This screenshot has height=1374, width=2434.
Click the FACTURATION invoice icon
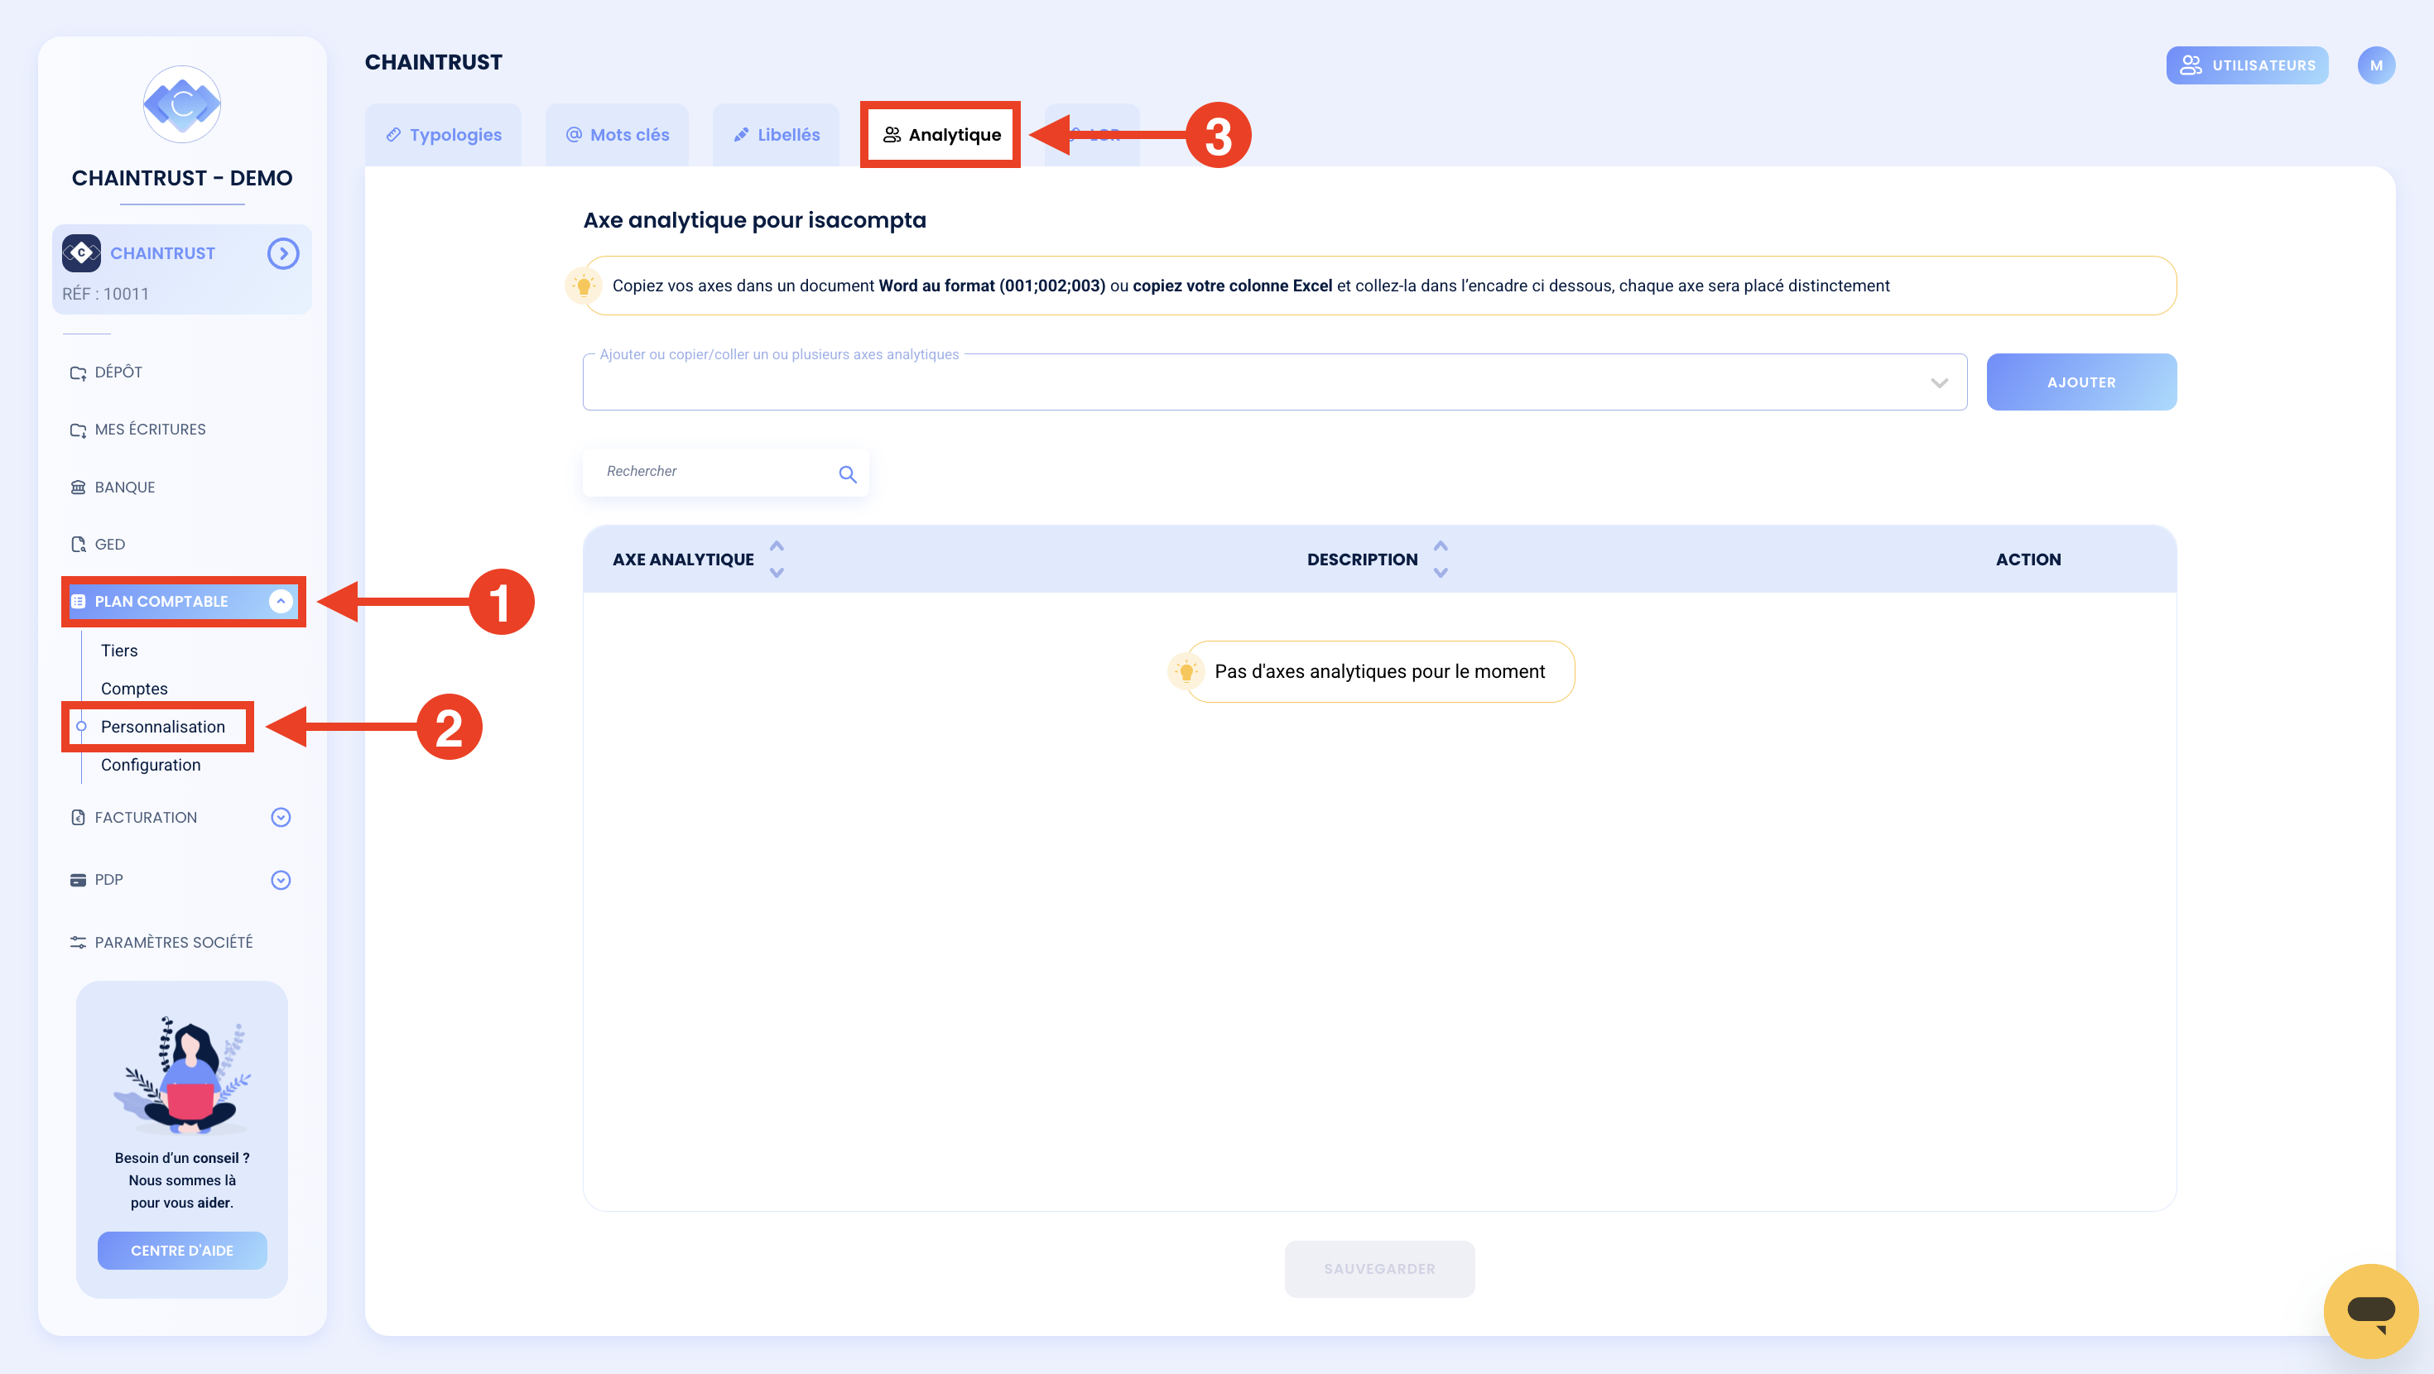click(x=78, y=818)
